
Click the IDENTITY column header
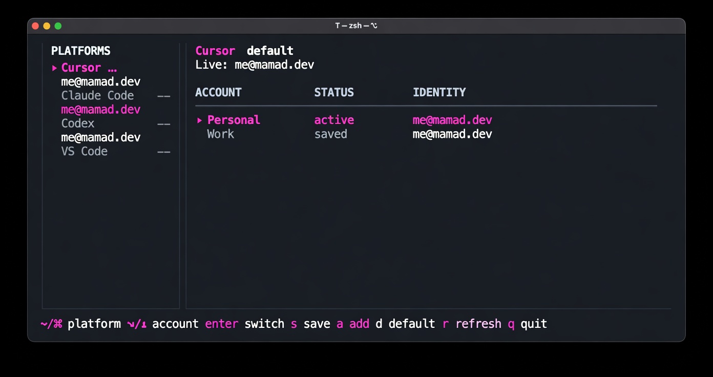(x=439, y=92)
